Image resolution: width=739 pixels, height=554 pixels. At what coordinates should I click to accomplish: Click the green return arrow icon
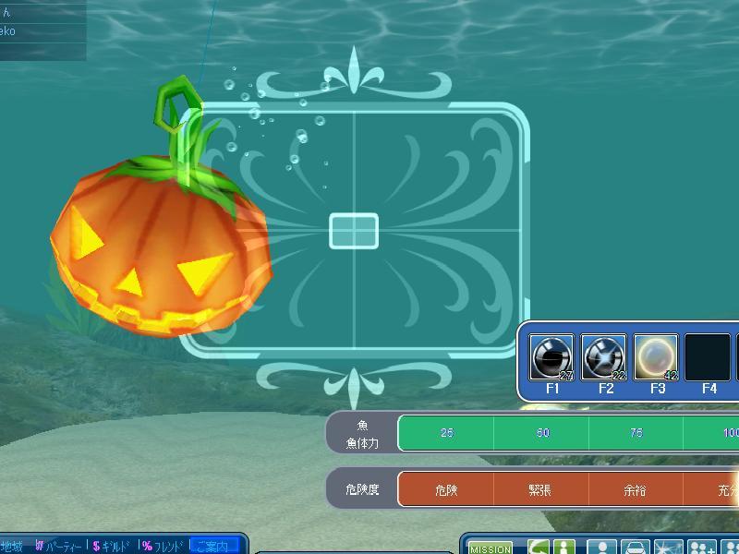tap(539, 548)
